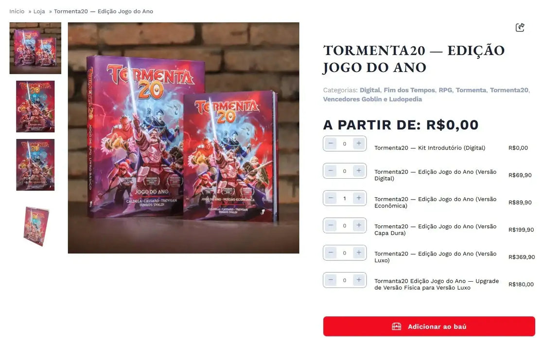
Task: Select the first thumbnail showing both books
Action: pos(35,48)
